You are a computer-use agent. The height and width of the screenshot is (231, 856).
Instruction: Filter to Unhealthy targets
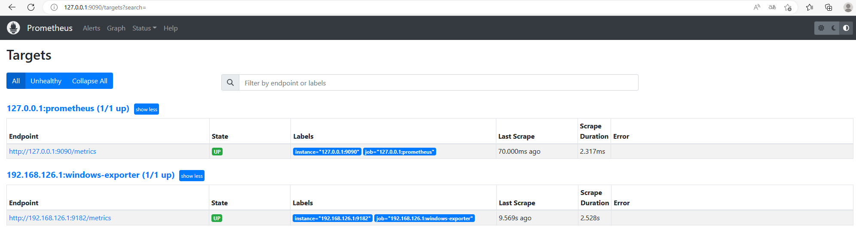46,81
